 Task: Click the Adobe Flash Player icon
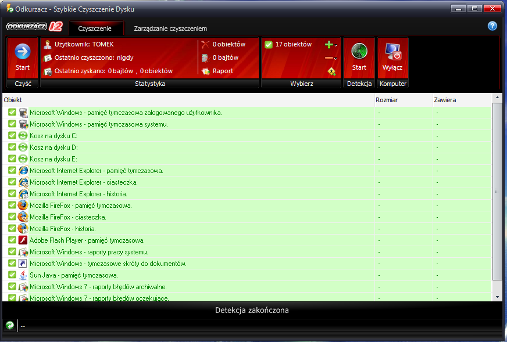(23, 240)
